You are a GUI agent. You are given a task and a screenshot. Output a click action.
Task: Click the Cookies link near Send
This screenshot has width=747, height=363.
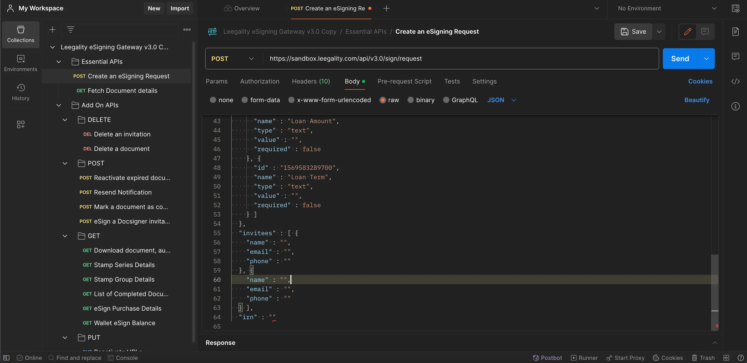pyautogui.click(x=700, y=81)
